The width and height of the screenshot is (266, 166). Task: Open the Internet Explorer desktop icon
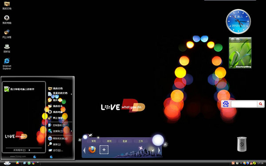[7, 63]
